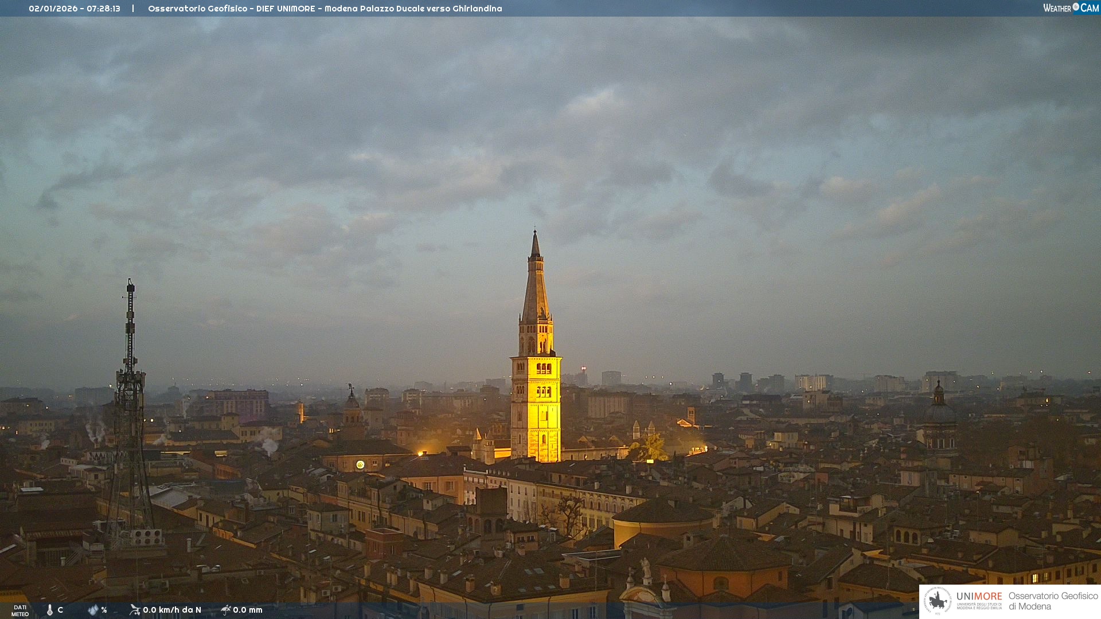Click the rain umbrella precipitation icon
Image resolution: width=1101 pixels, height=619 pixels.
click(x=226, y=609)
